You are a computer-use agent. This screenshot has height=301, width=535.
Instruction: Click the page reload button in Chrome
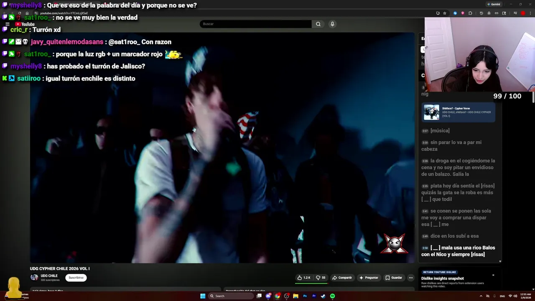point(19,13)
